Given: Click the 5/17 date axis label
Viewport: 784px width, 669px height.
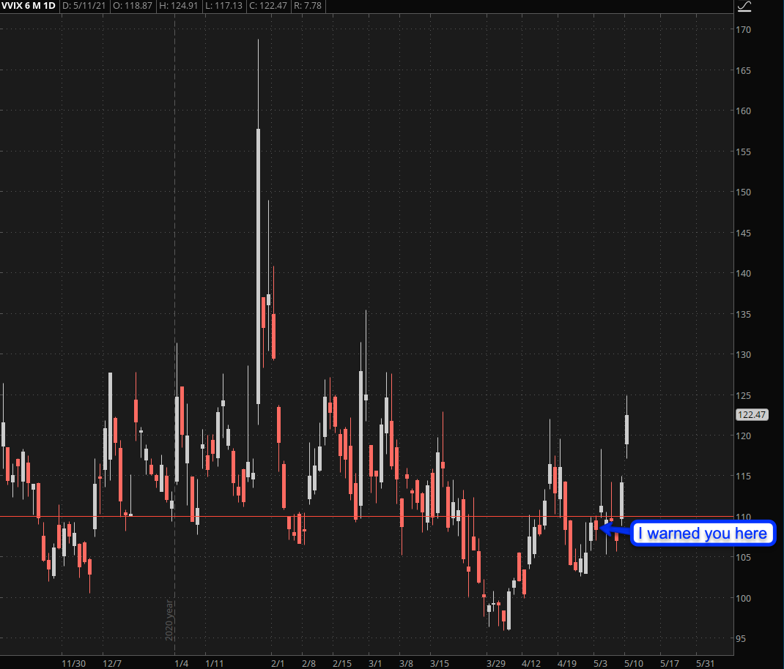Looking at the screenshot, I should [670, 663].
